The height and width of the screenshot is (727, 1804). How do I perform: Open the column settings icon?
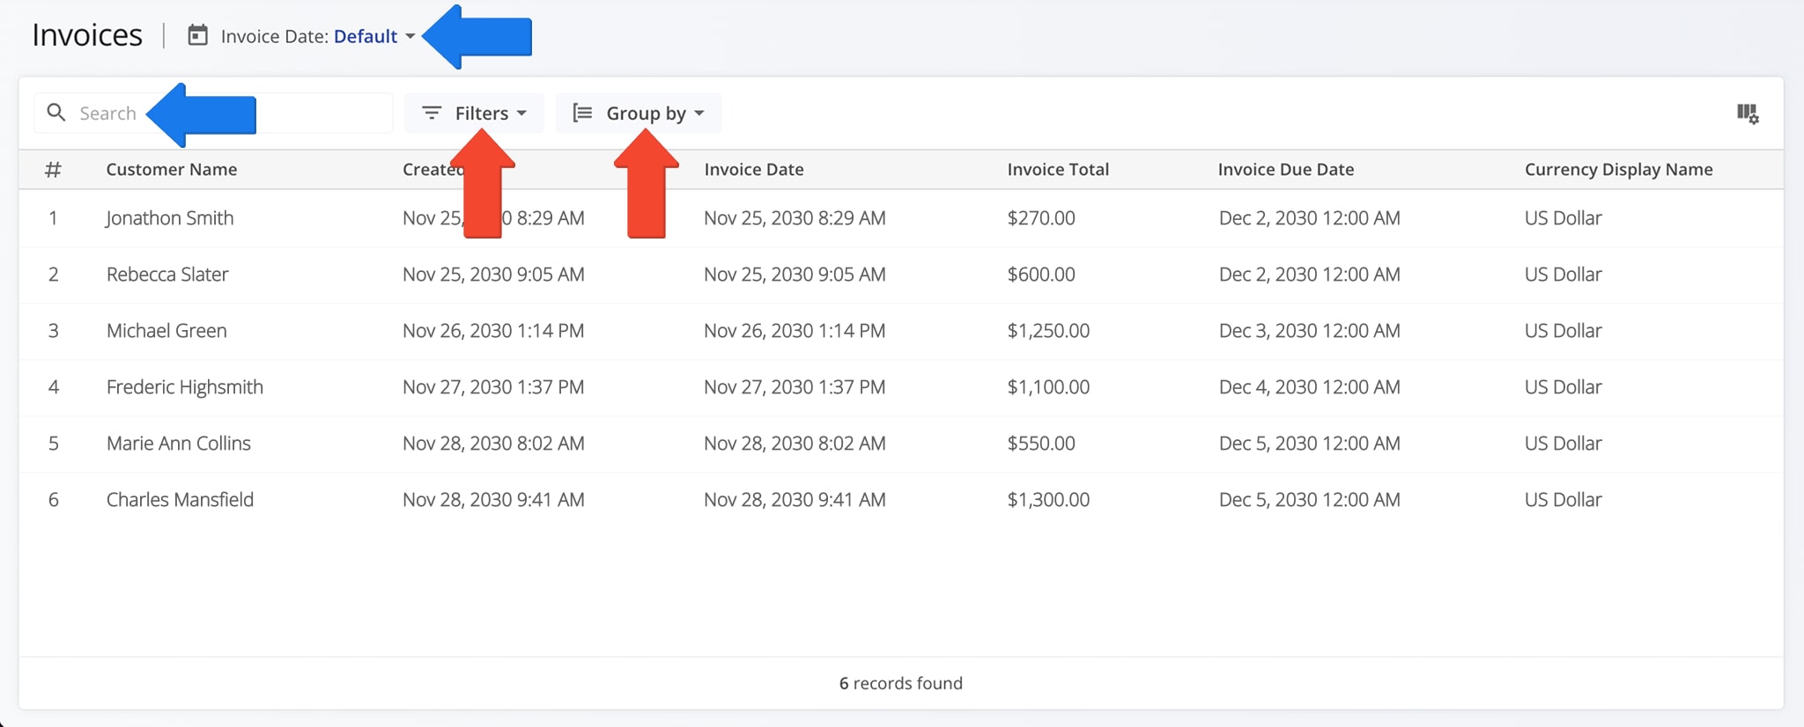1748,114
